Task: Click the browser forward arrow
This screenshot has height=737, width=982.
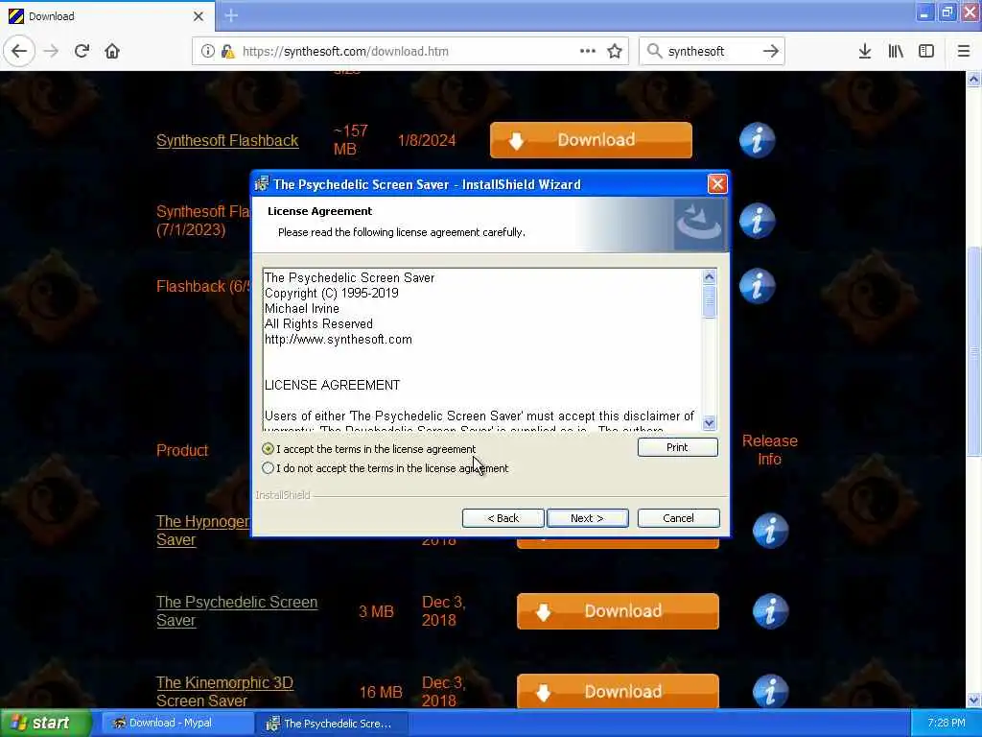Action: point(52,52)
